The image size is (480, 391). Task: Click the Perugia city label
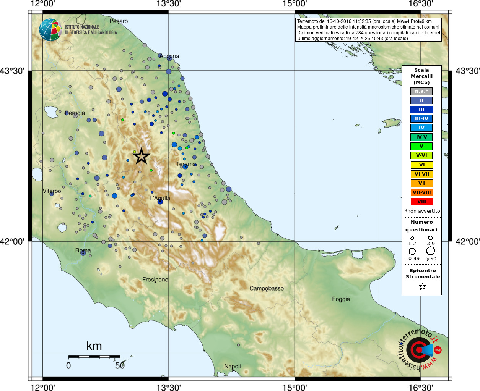tap(75, 113)
